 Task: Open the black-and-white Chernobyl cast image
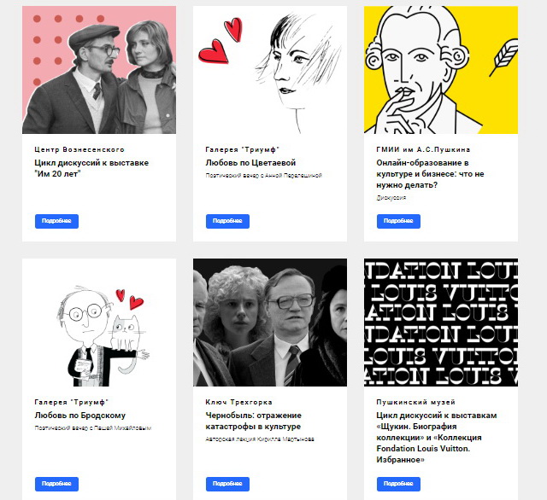(270, 323)
